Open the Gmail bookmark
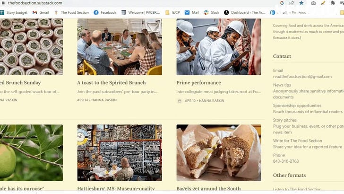Viewport: 344px width, 194px height. click(x=41, y=12)
